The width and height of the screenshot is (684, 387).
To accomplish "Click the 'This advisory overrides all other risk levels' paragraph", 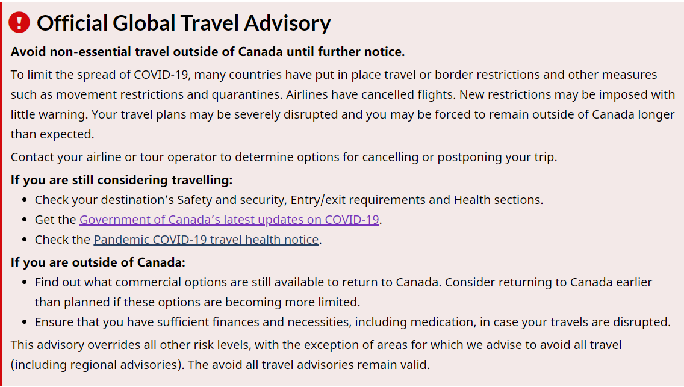I will [316, 354].
